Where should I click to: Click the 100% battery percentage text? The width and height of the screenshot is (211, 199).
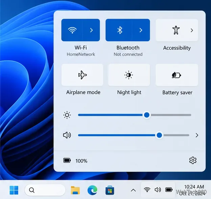[81, 161]
